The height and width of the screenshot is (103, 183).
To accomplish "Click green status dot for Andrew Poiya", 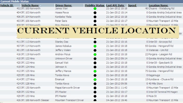I will 95,54.
